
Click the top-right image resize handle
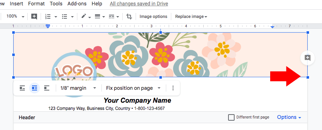[308, 32]
